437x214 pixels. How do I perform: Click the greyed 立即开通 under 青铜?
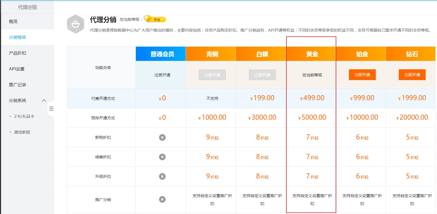pos(212,75)
